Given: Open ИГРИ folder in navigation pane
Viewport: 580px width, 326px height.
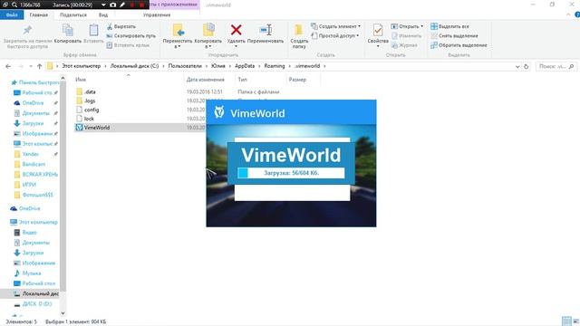Looking at the screenshot, I should [29, 185].
